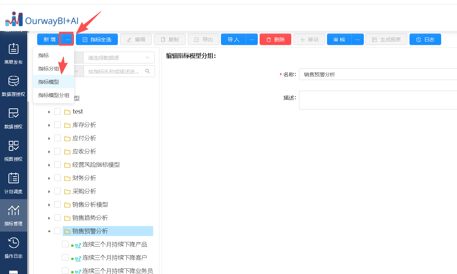
Task: Tick the 库存分析 checkbox
Action: (57, 125)
